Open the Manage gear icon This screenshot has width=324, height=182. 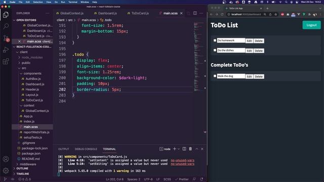click(6, 170)
